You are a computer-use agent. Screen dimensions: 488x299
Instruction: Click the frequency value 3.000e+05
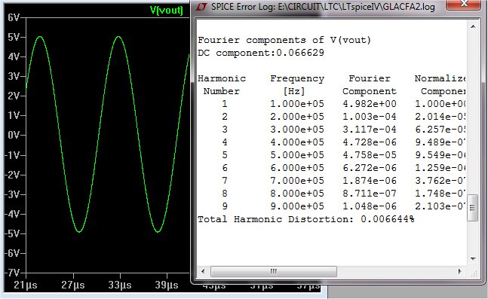(x=297, y=130)
